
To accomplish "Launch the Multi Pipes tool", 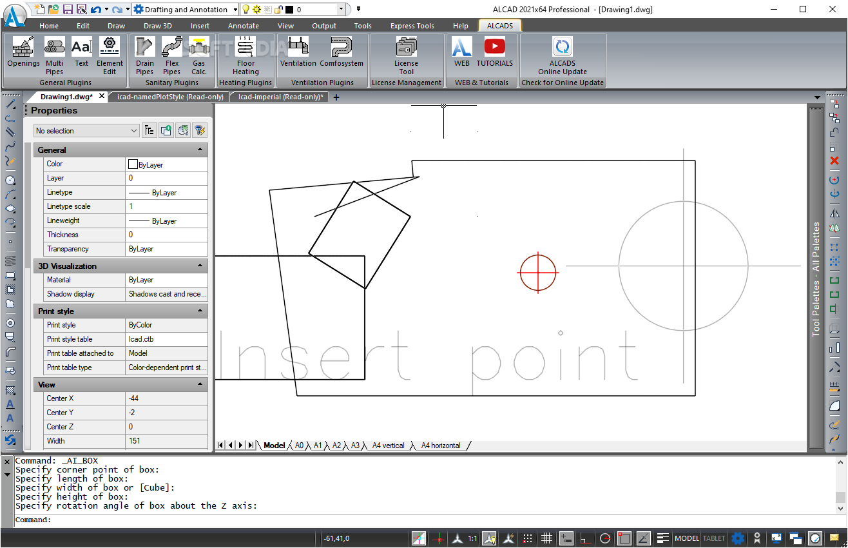I will 55,55.
